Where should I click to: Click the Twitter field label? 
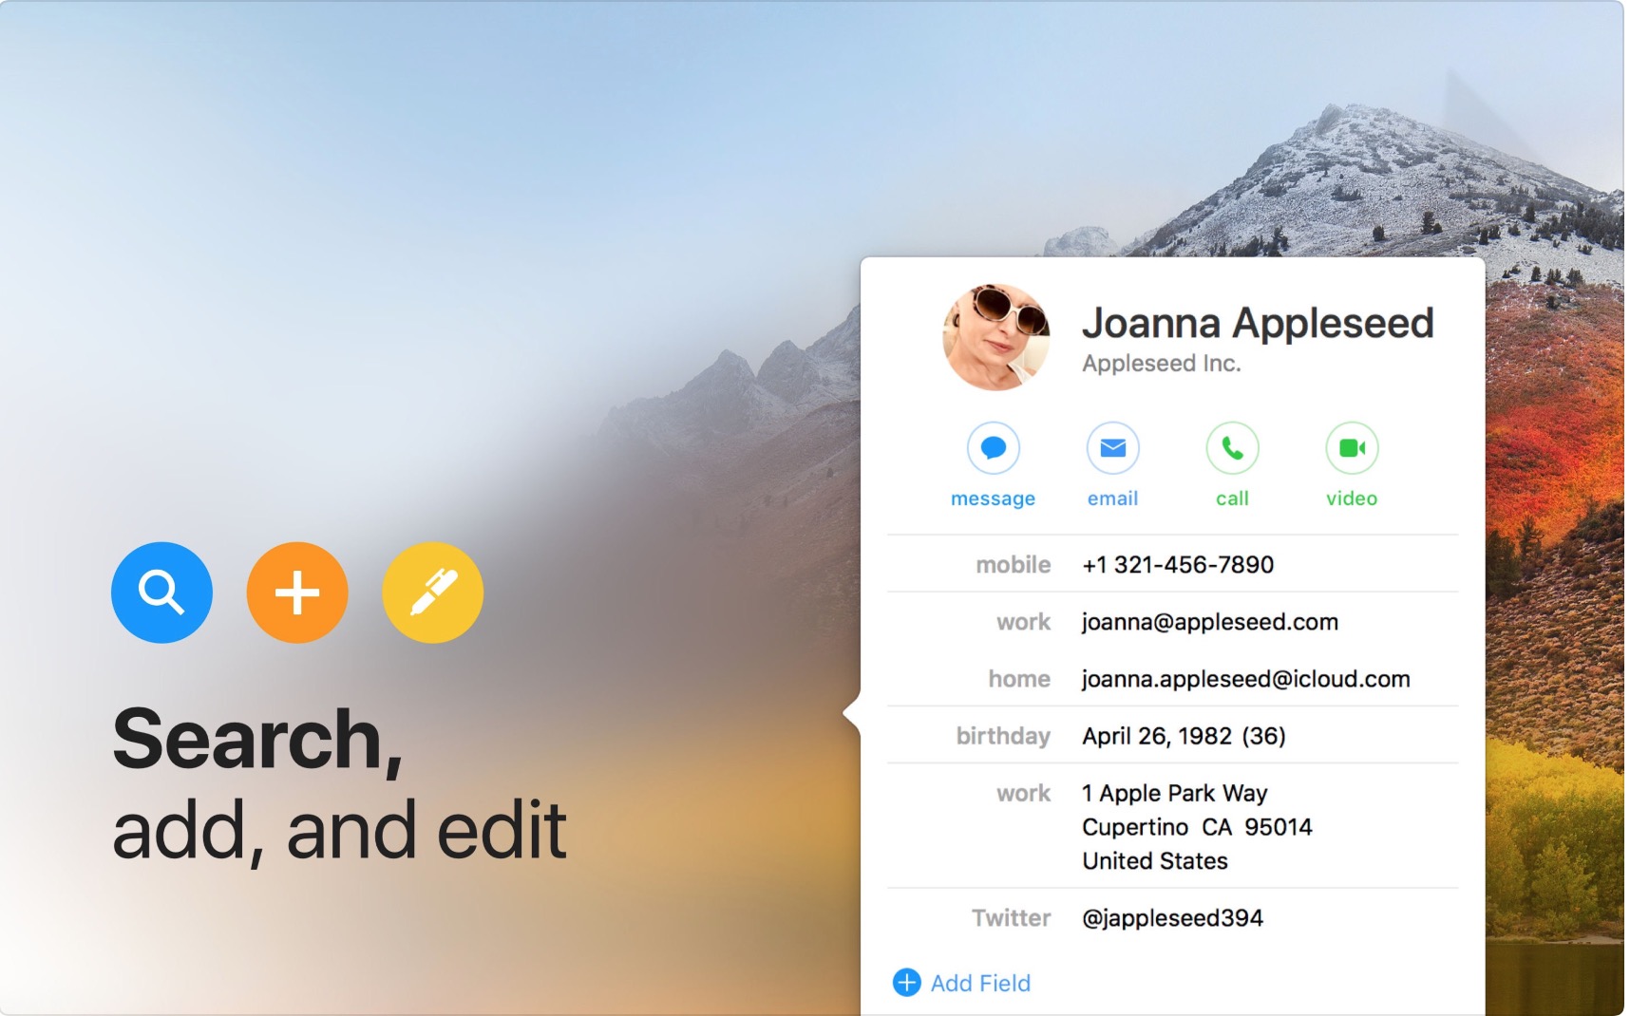point(1012,918)
